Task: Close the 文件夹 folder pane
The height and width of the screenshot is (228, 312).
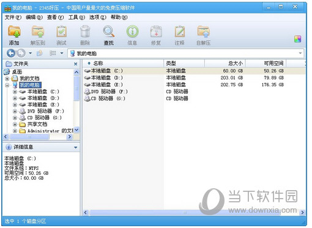Action: (x=76, y=64)
